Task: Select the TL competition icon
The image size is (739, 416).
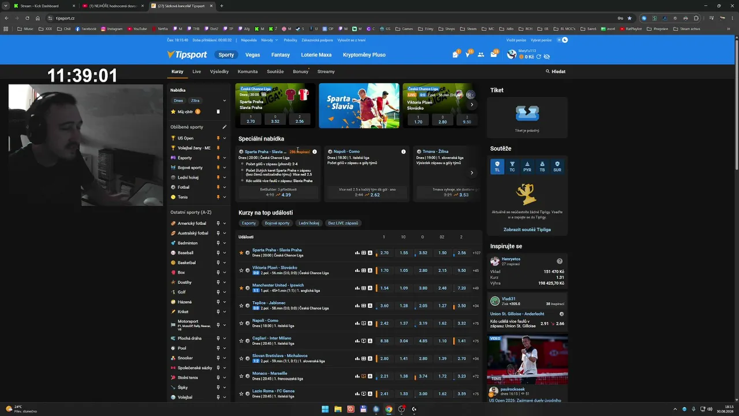Action: click(497, 166)
